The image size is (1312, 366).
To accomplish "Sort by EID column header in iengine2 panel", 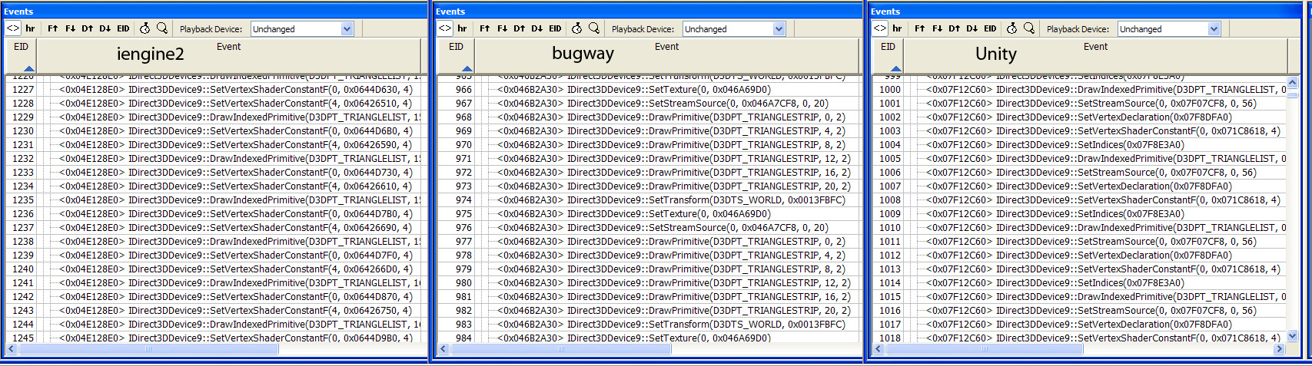I will tap(21, 47).
